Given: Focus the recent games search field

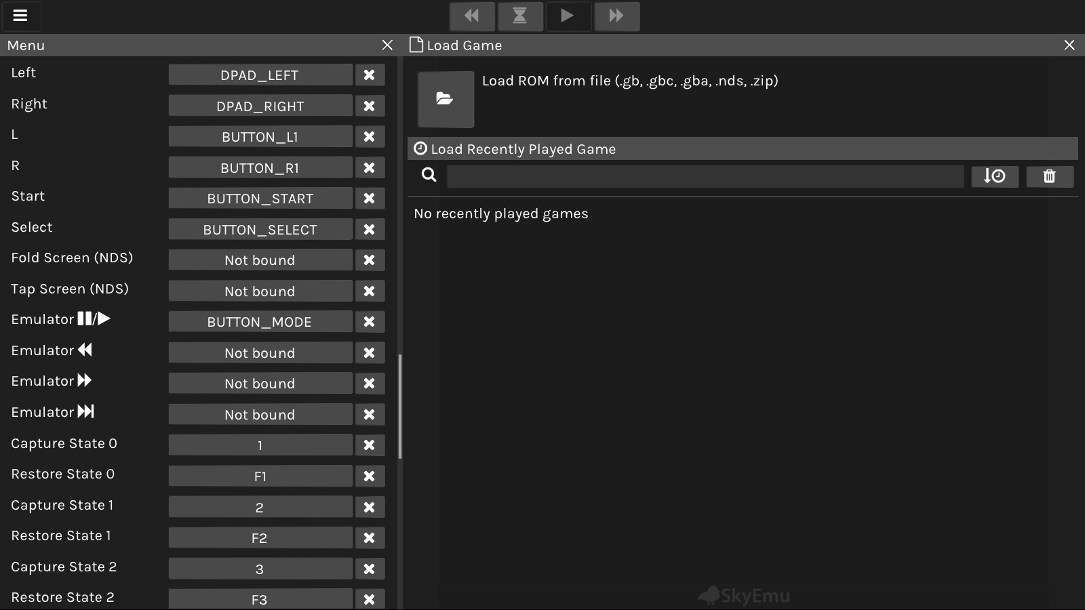Looking at the screenshot, I should click(x=705, y=176).
